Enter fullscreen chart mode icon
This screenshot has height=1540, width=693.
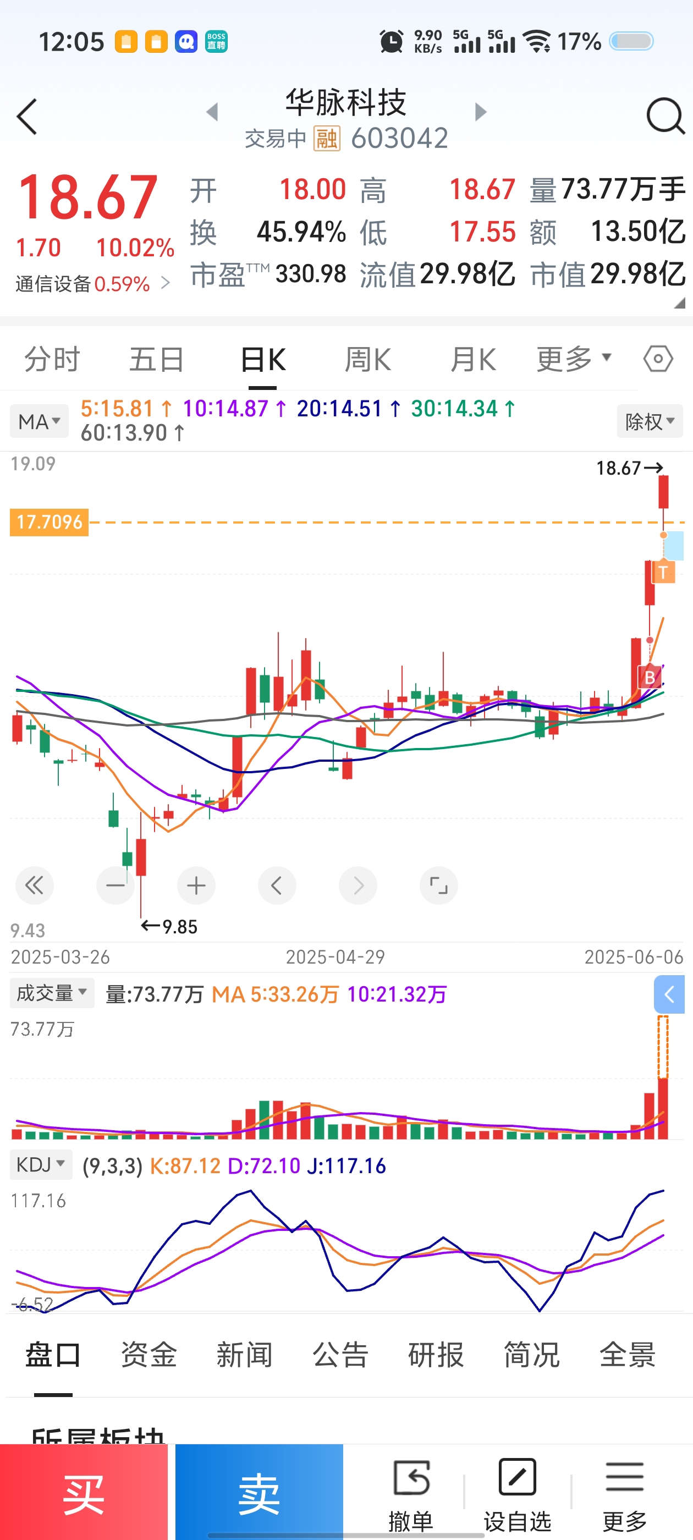[x=438, y=886]
